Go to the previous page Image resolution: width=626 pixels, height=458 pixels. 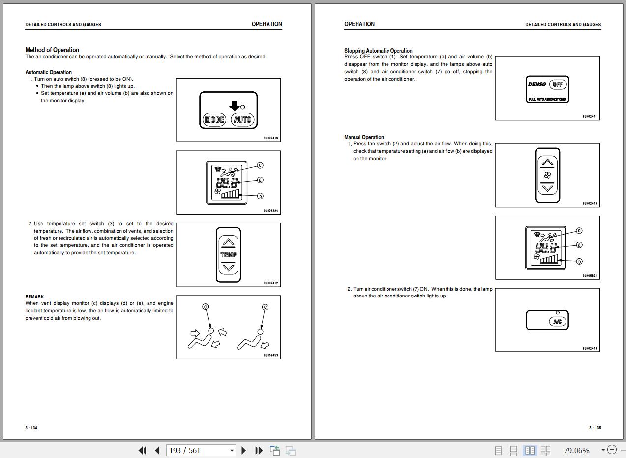[157, 450]
